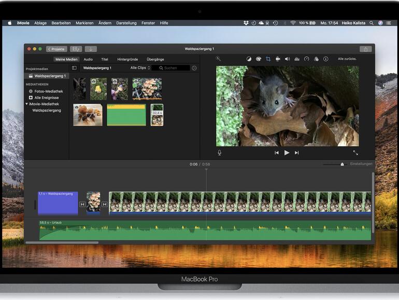Open the Dropbox menu bar icon
The width and height of the screenshot is (399, 300).
click(x=246, y=23)
